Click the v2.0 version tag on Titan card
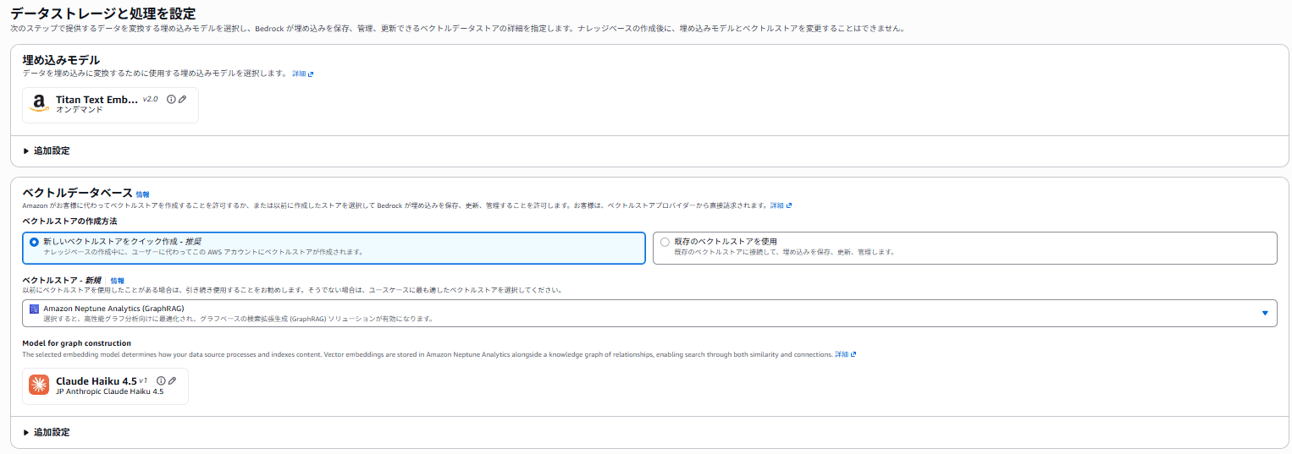 150,99
